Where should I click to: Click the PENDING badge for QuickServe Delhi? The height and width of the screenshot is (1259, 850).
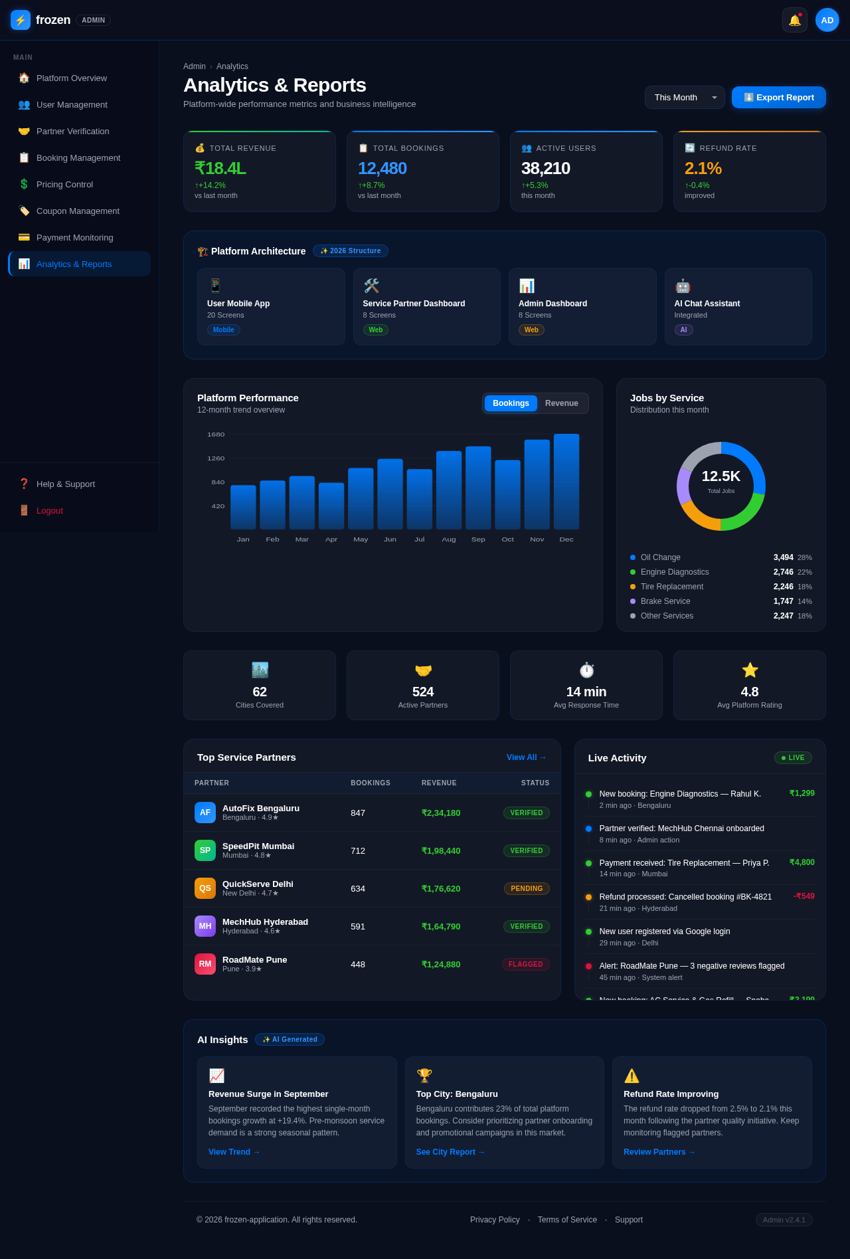coord(527,888)
